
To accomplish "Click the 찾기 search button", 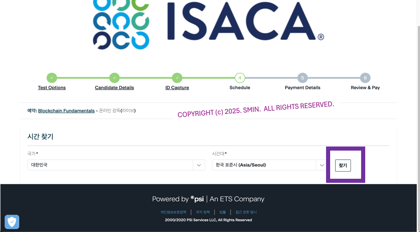I will pos(343,166).
